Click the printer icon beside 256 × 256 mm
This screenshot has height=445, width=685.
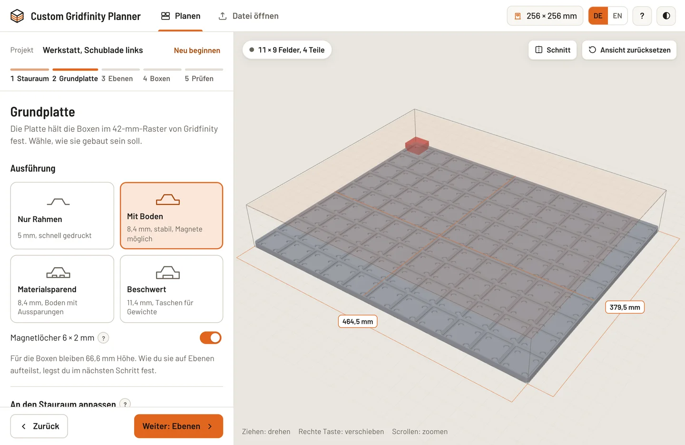(x=518, y=16)
